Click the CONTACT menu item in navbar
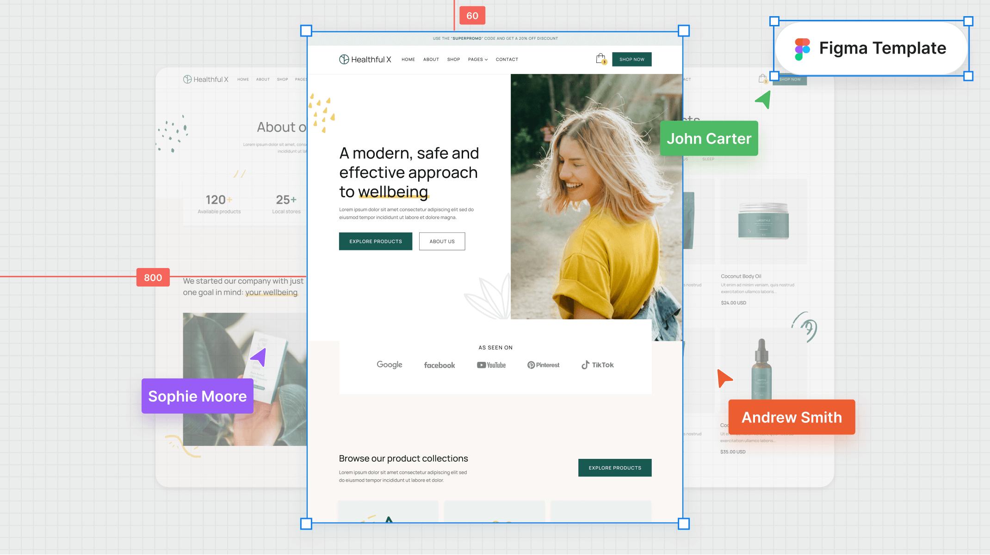 (x=506, y=59)
